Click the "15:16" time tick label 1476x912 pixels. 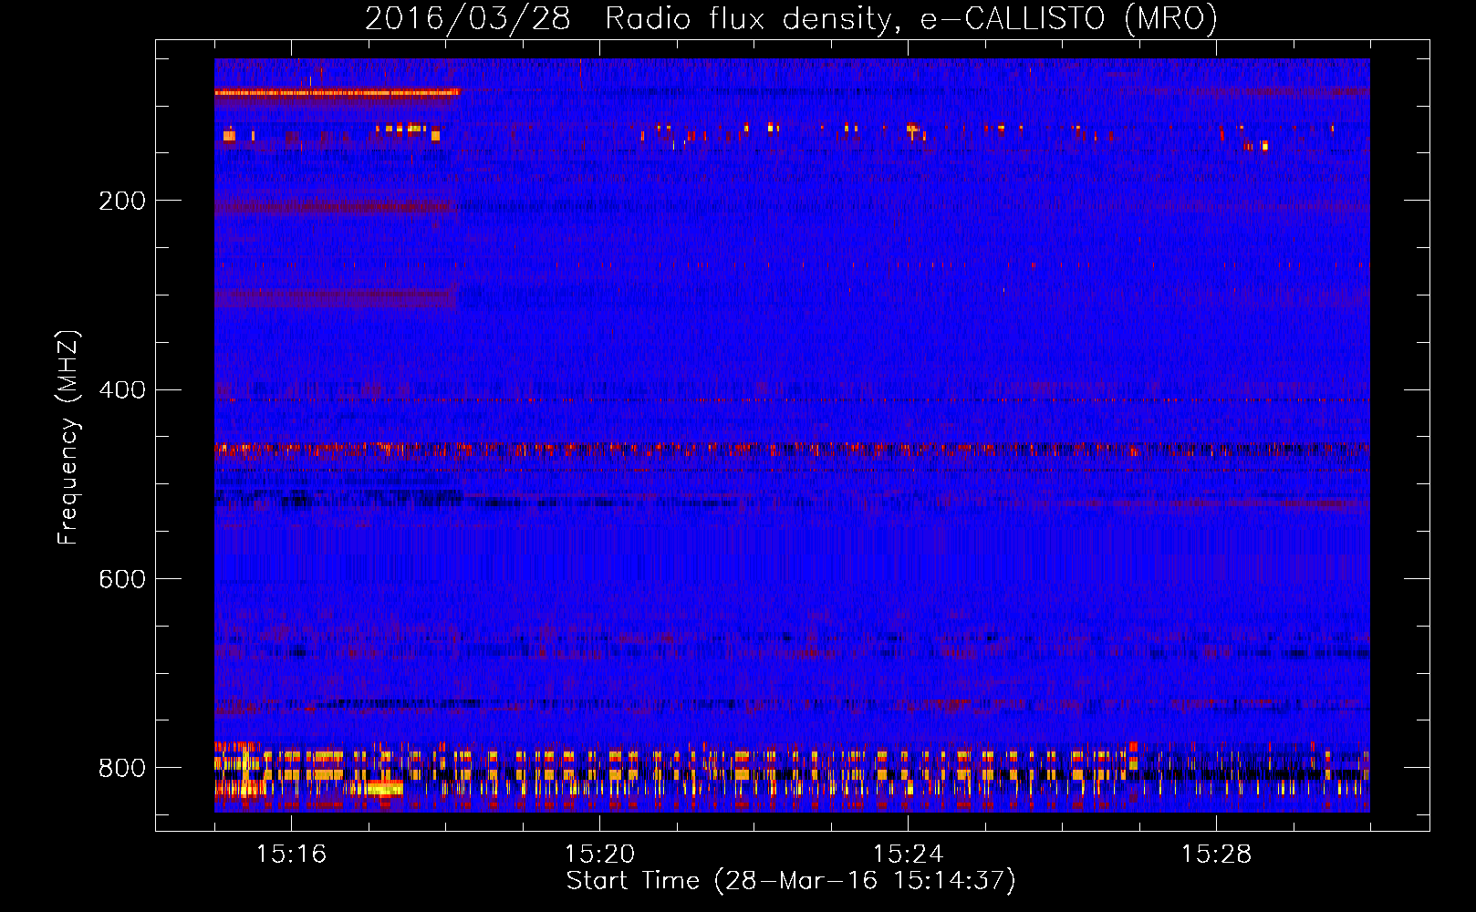(x=291, y=855)
